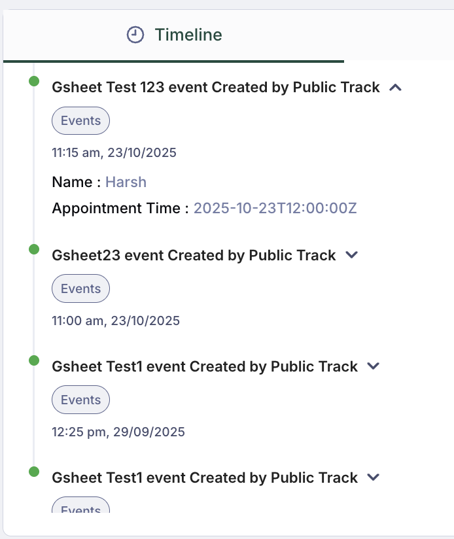Click the partially visible Events tag at bottom

[80, 506]
